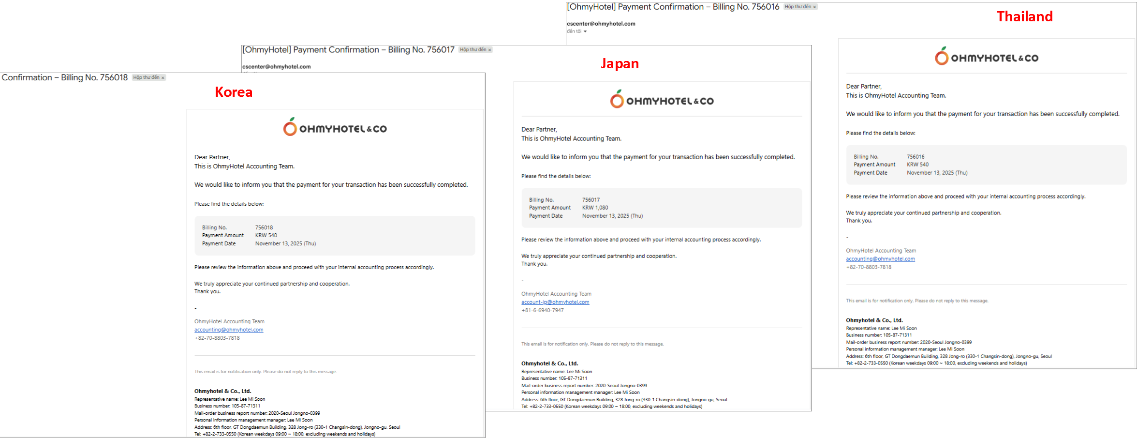Click payment date value in the 756018 email
Viewport: 1137px width, 438px height.
click(285, 244)
